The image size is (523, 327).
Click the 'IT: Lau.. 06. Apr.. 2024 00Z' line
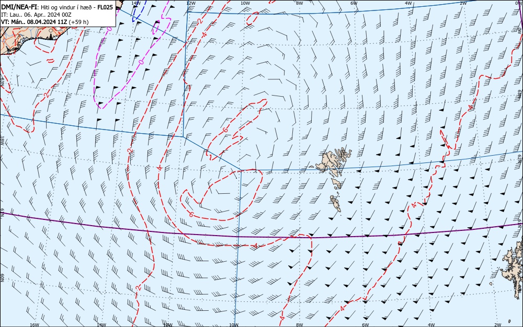[37, 15]
